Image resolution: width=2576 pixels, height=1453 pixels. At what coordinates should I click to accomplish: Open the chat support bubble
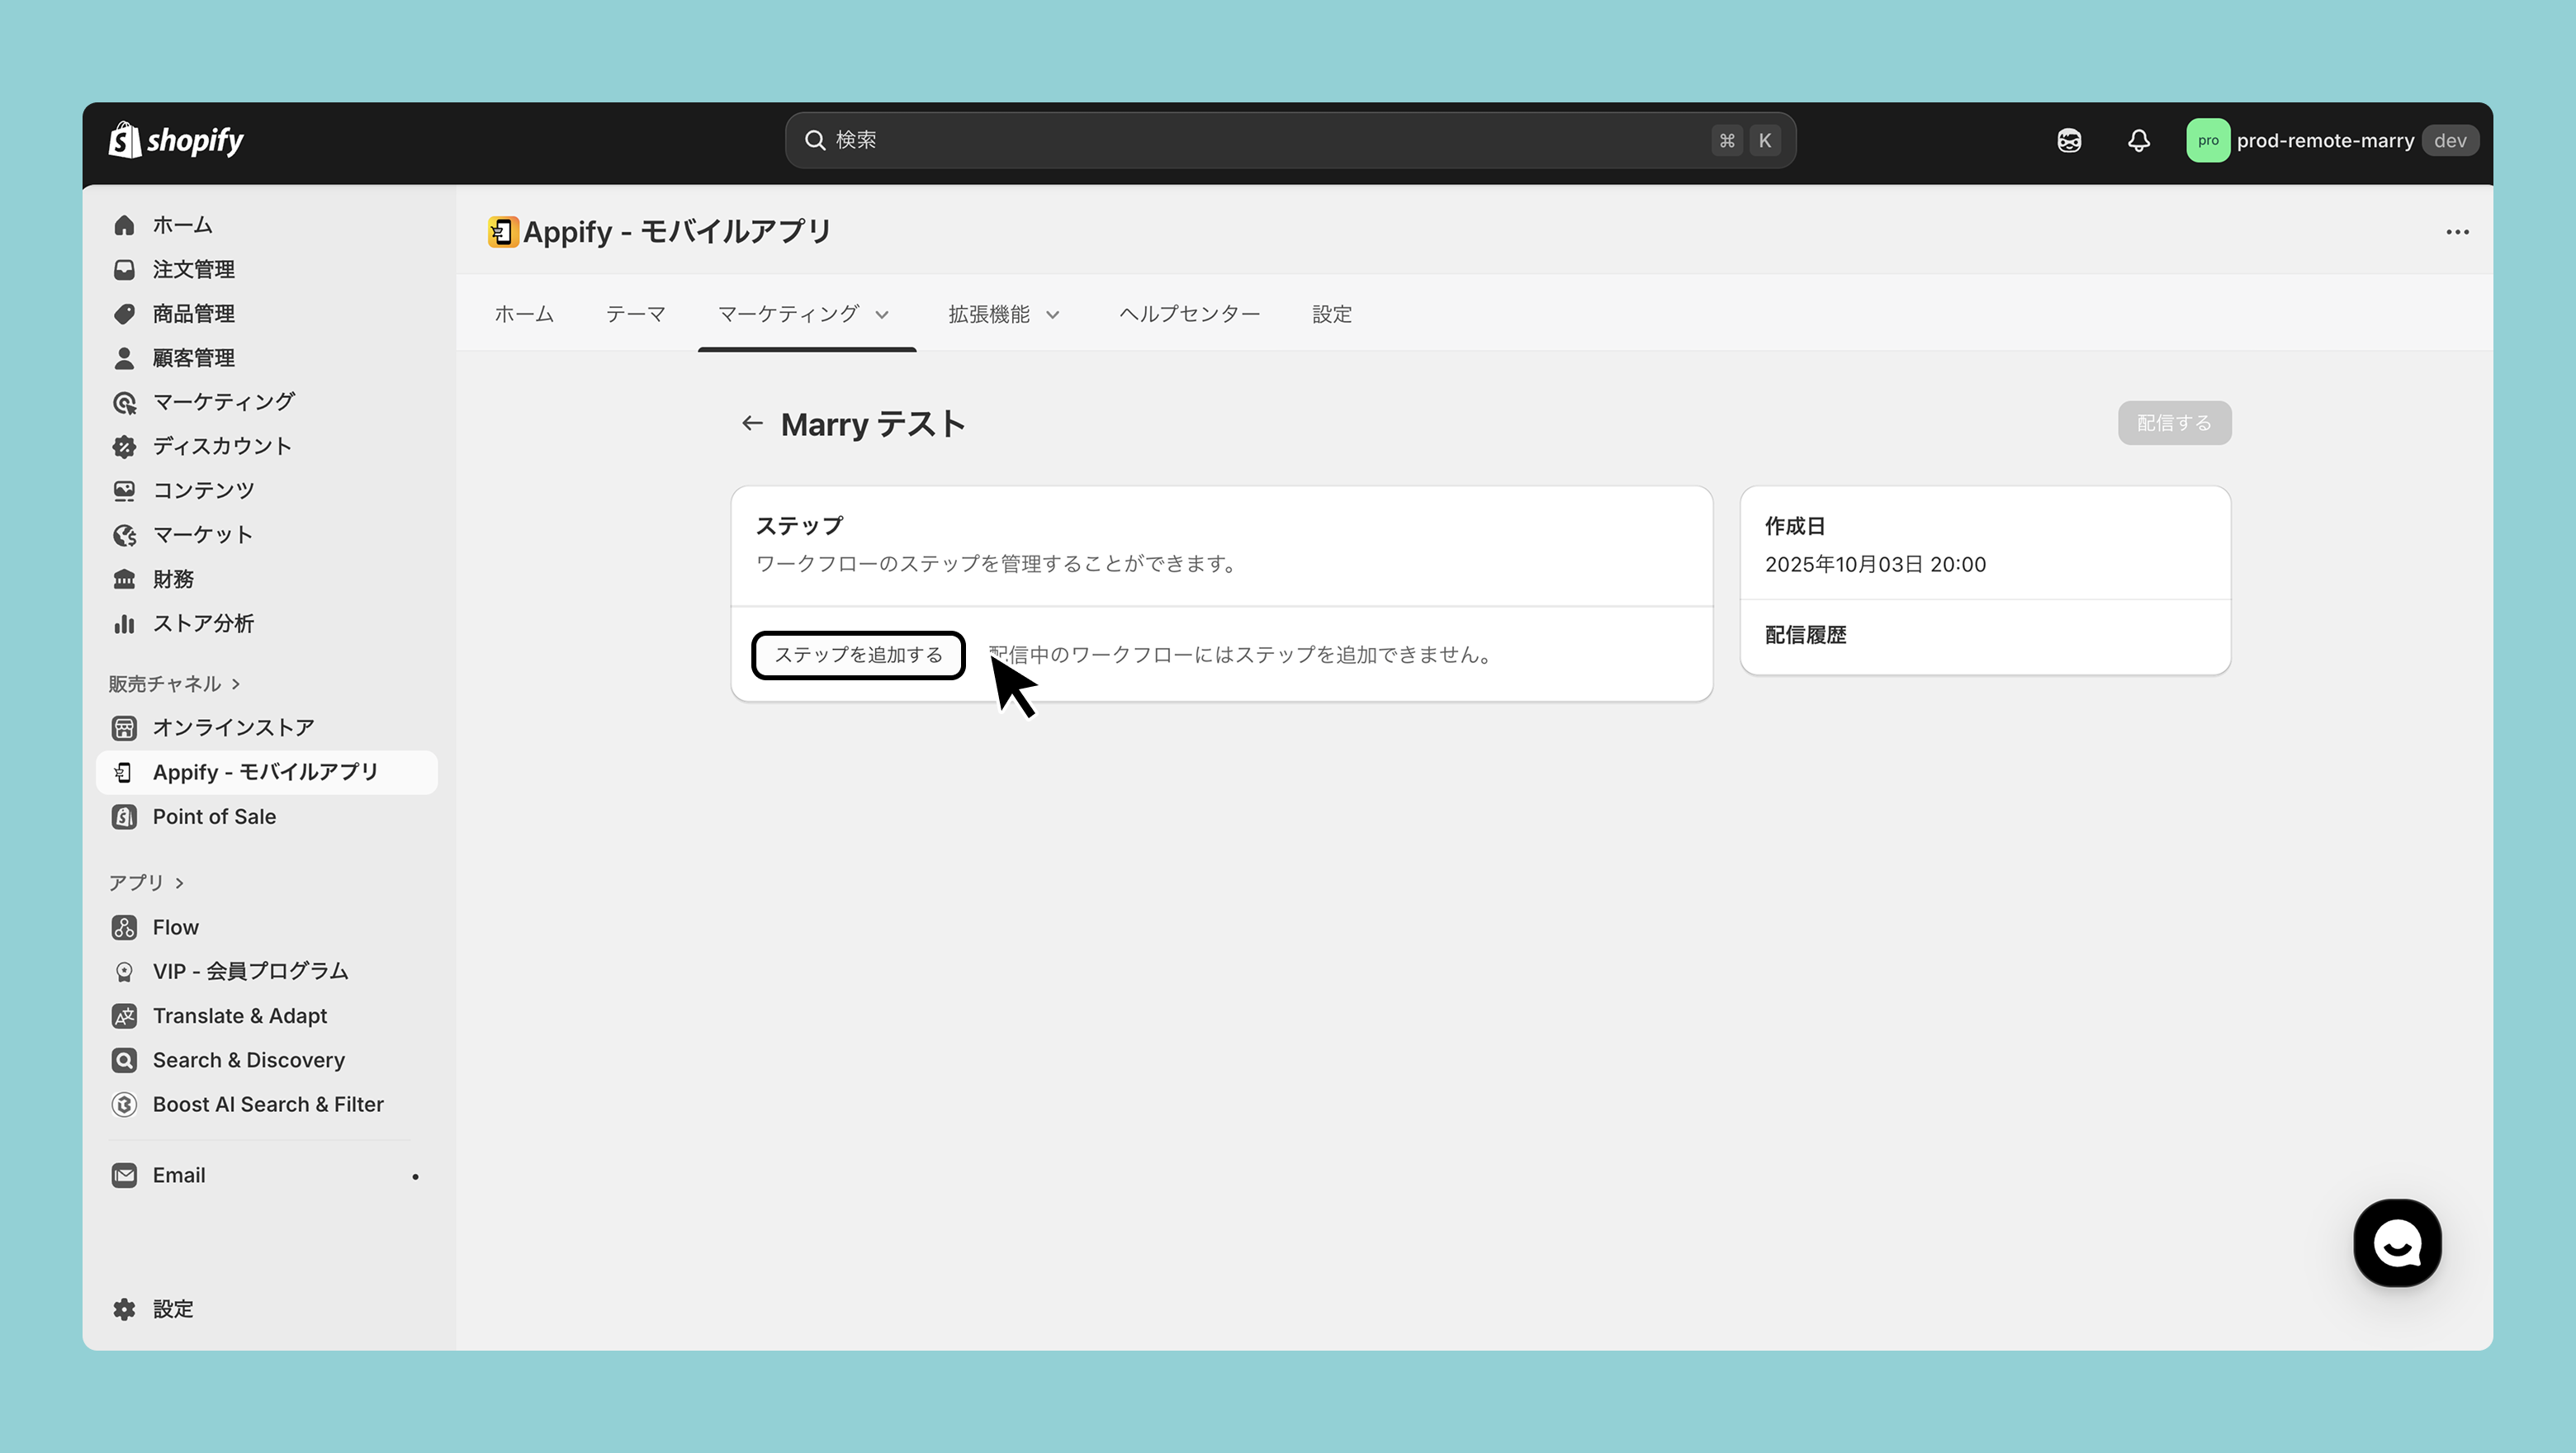tap(2397, 1243)
